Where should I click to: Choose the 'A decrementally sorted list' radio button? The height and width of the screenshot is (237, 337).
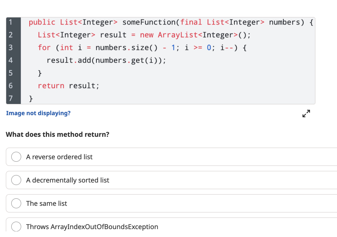coord(16,180)
